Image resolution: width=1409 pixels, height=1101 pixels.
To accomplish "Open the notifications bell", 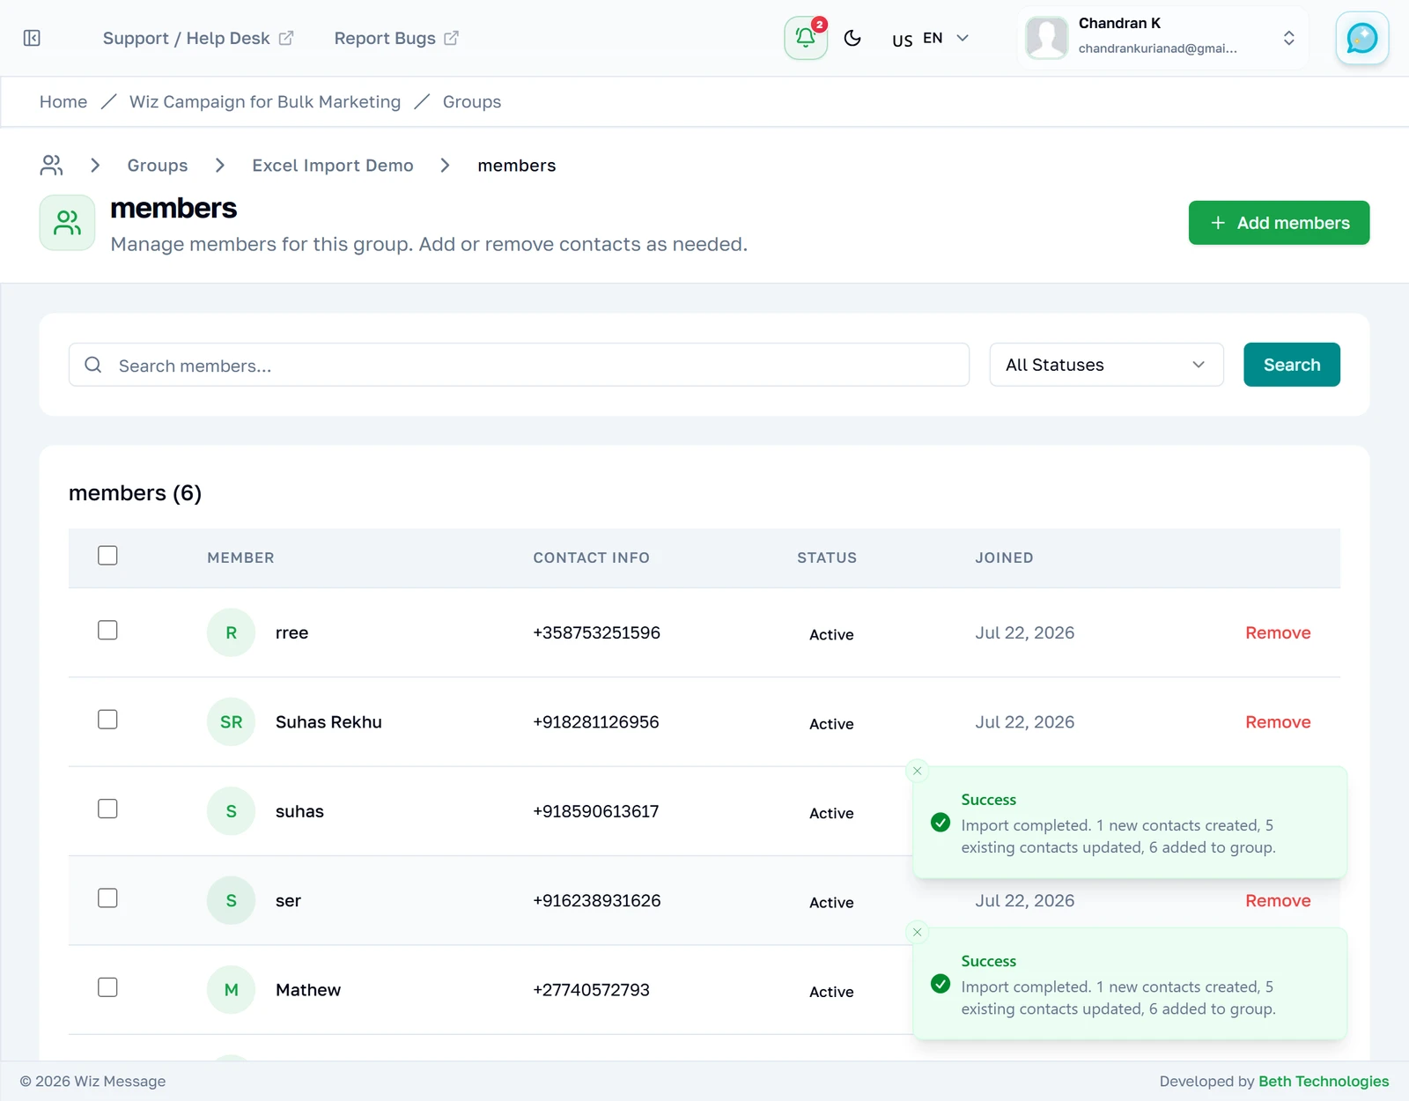I will tap(806, 38).
